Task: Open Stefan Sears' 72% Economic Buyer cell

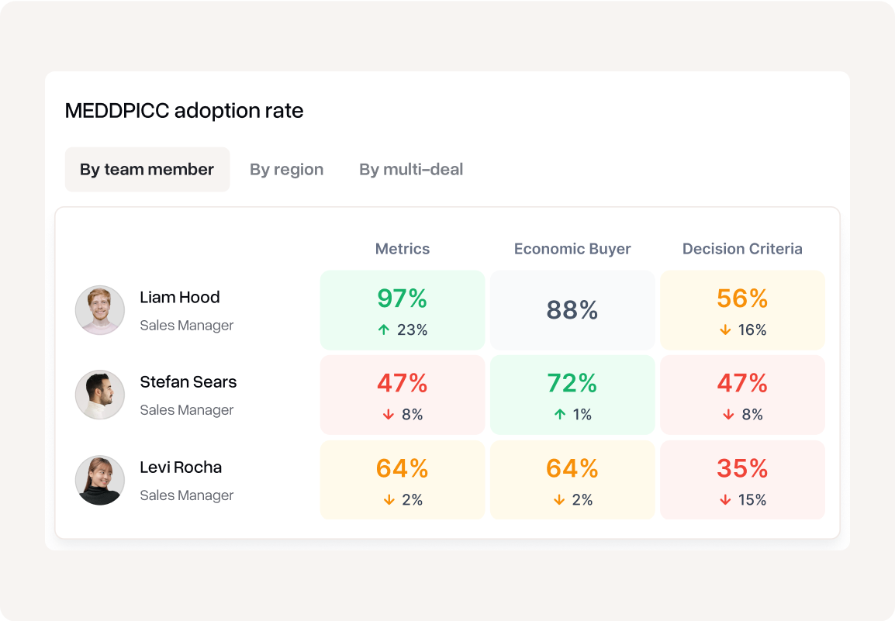Action: [572, 395]
